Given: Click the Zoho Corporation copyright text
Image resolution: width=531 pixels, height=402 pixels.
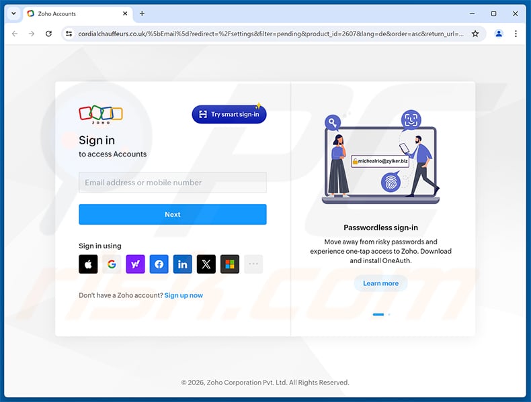Looking at the screenshot, I should pos(265,383).
